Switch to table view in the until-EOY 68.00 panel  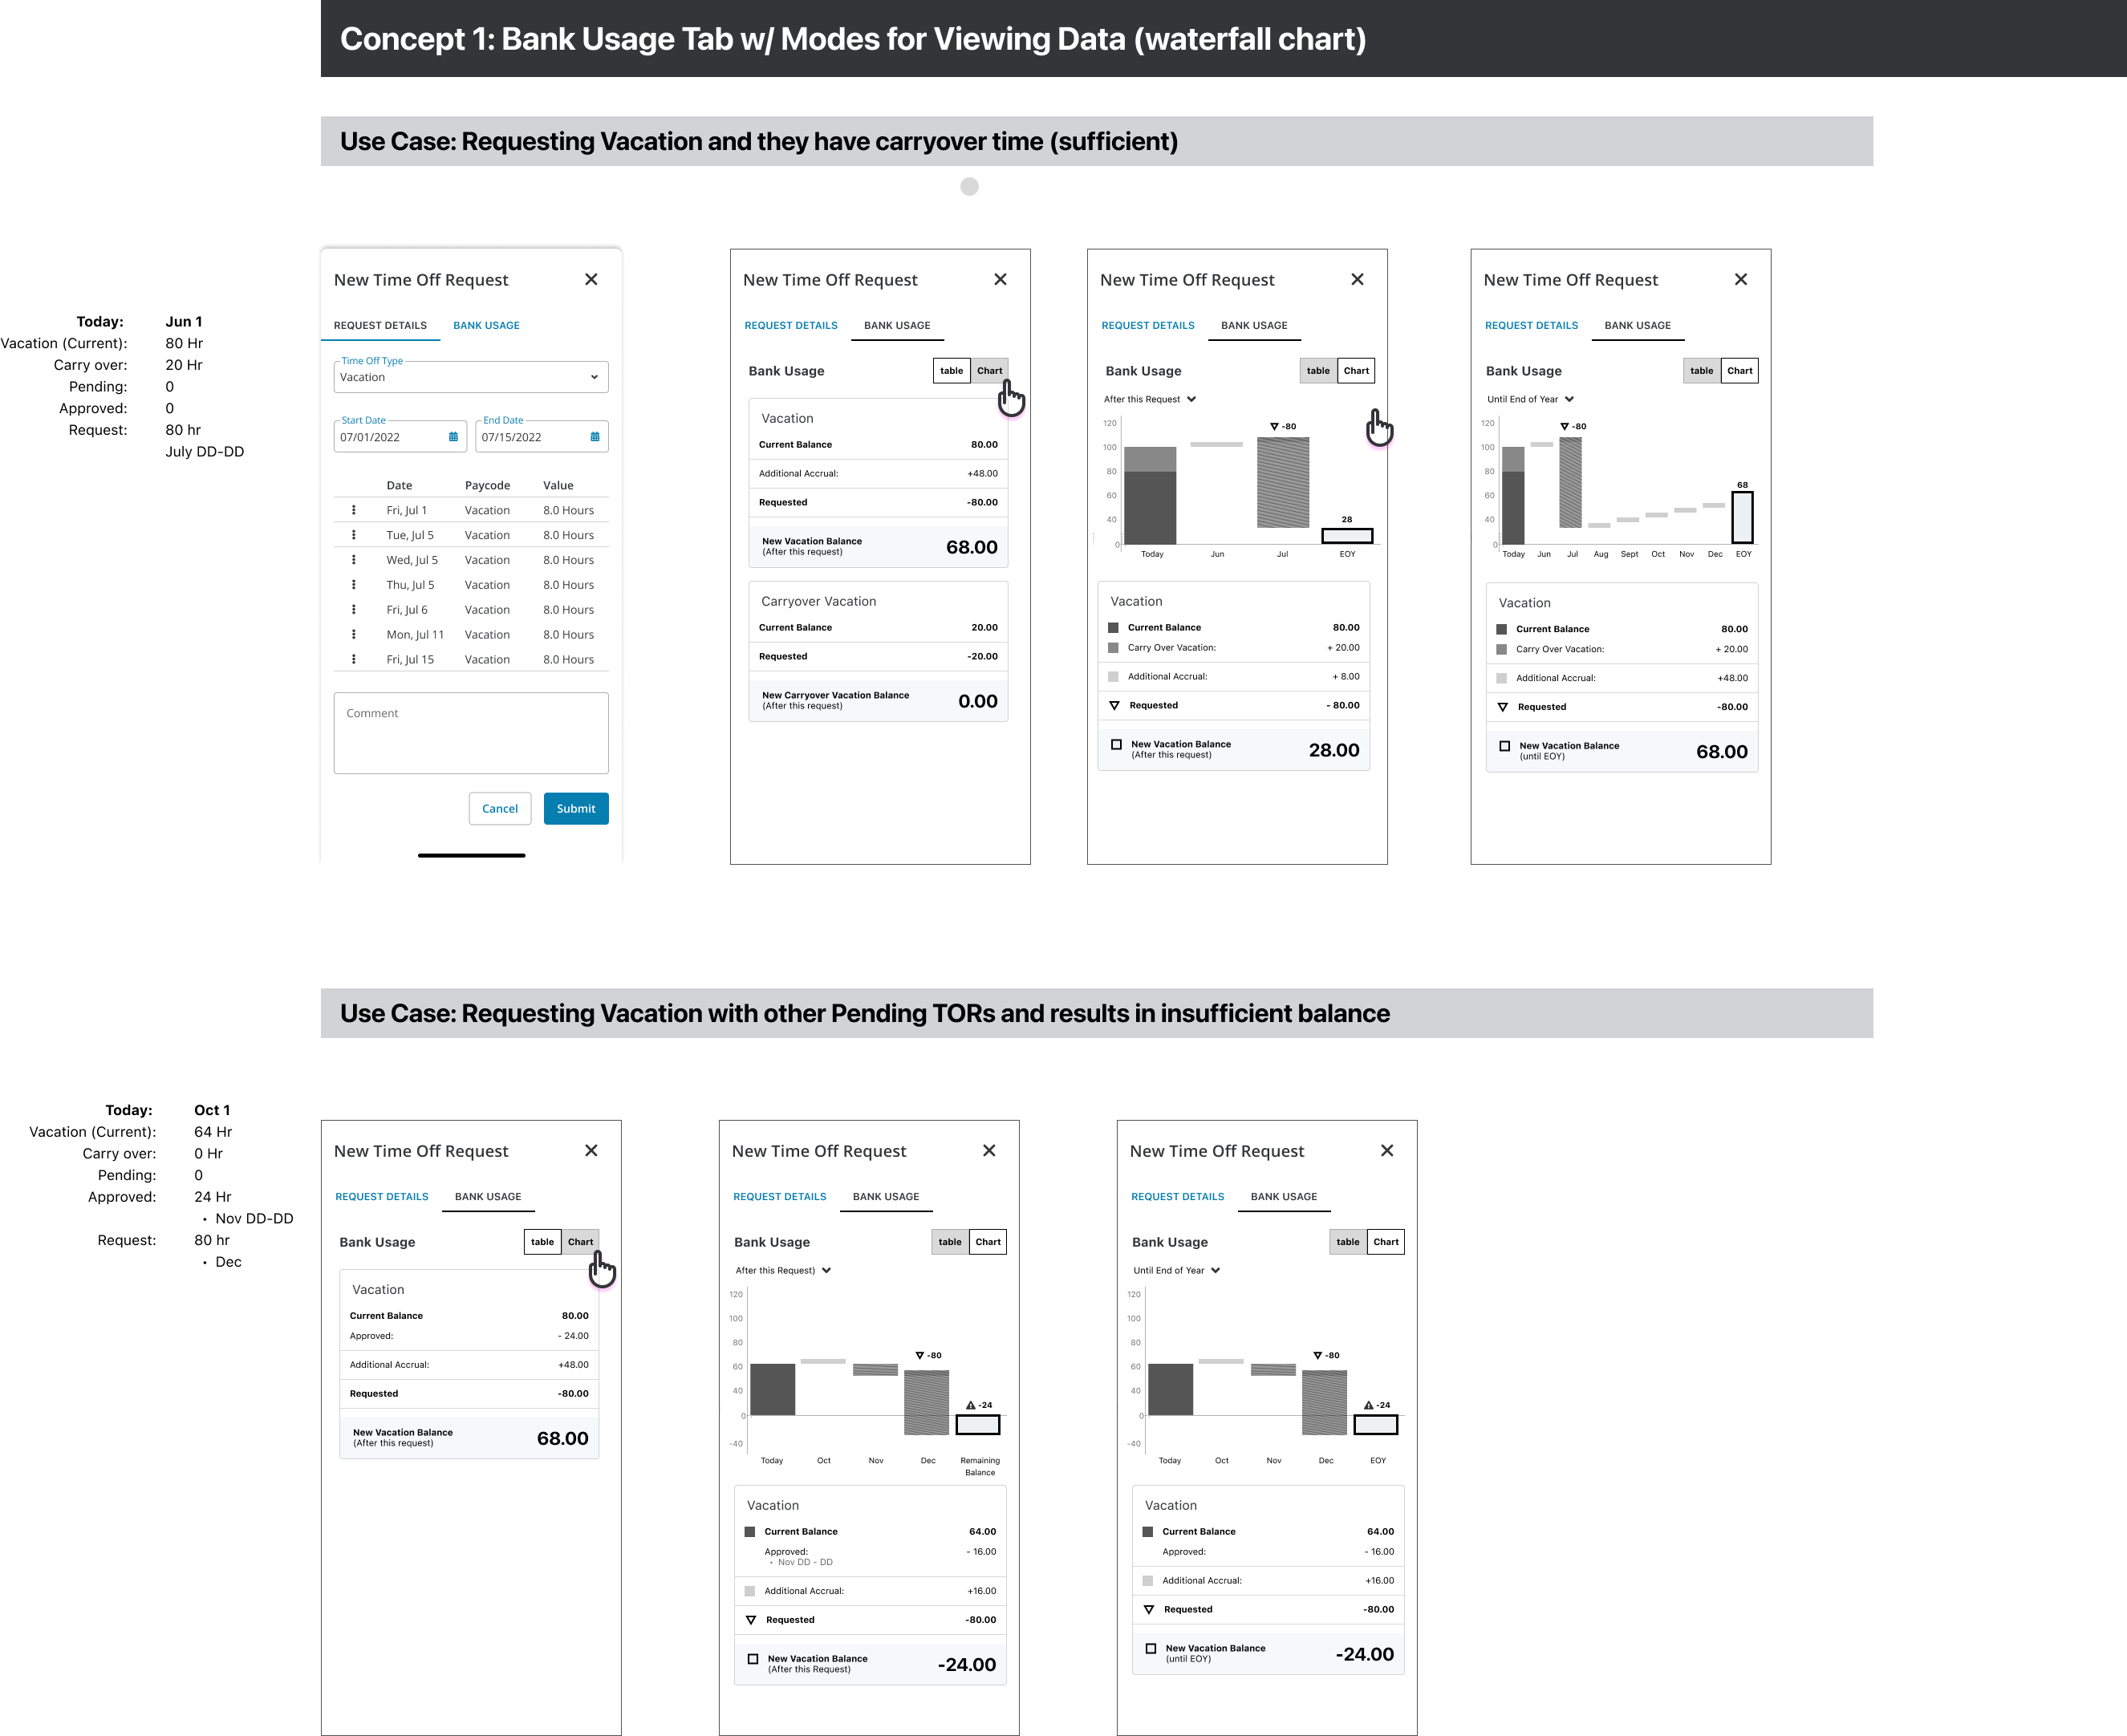point(1701,371)
